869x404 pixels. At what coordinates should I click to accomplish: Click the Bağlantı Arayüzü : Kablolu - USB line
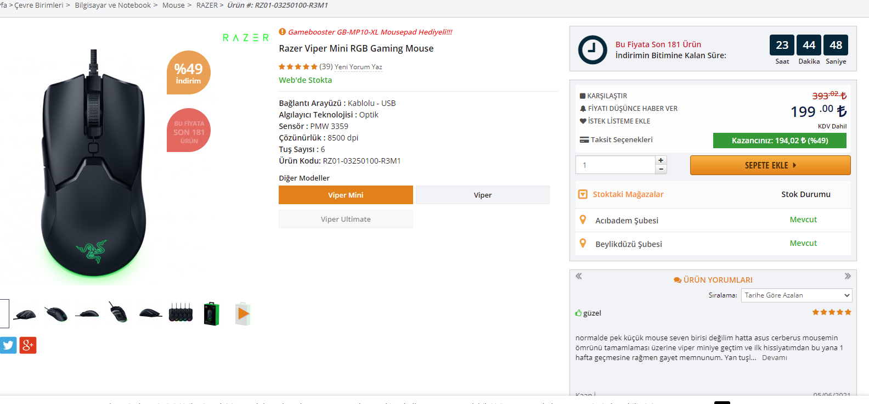pos(337,103)
